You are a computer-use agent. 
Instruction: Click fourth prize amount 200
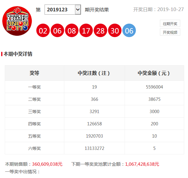[154, 124]
